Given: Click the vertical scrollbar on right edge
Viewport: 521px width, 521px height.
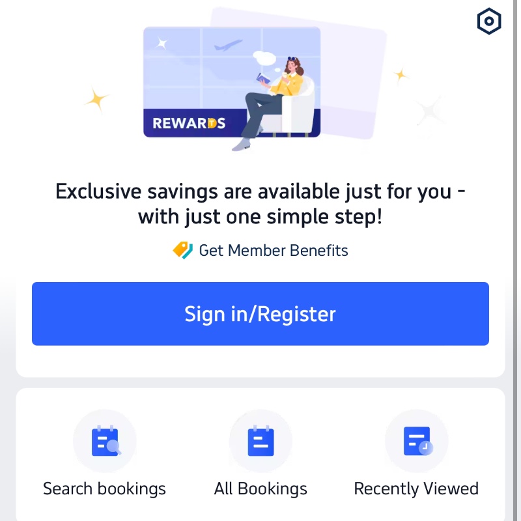Looking at the screenshot, I should pos(516,260).
